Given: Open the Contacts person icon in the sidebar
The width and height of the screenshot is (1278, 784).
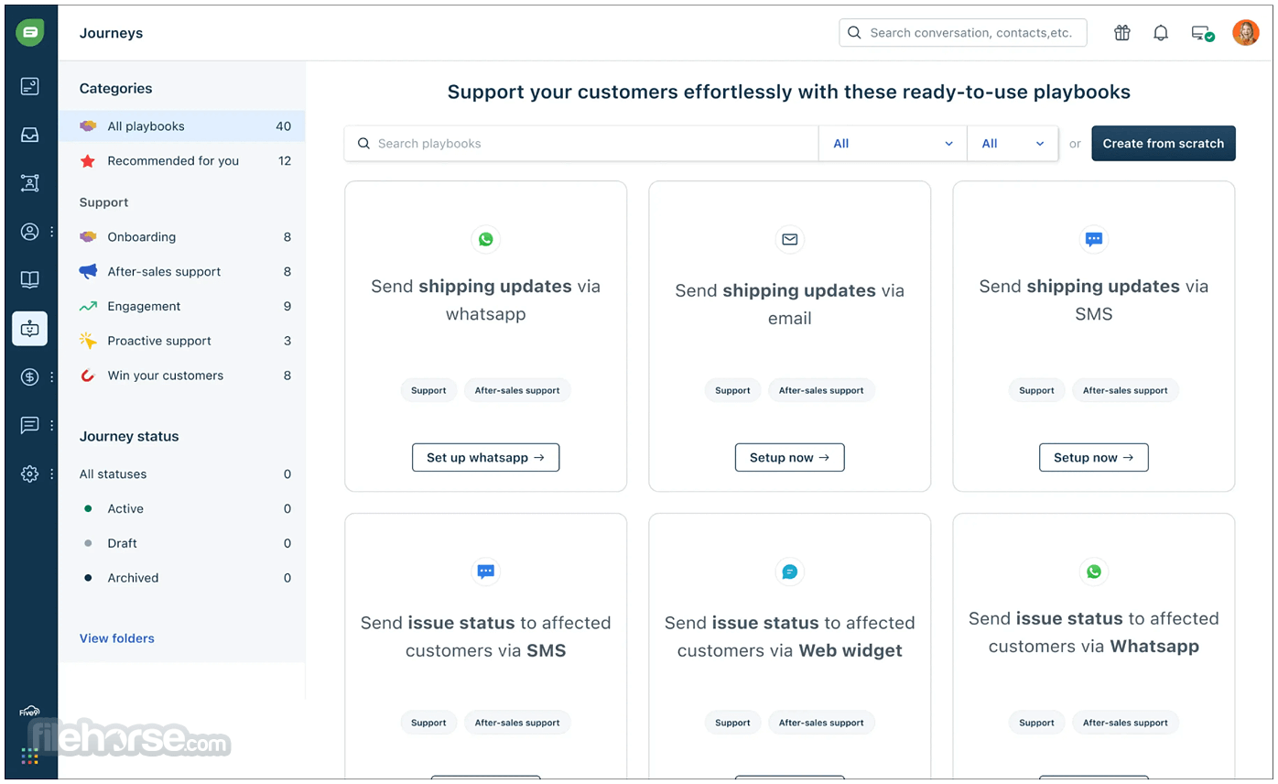Looking at the screenshot, I should coord(30,232).
